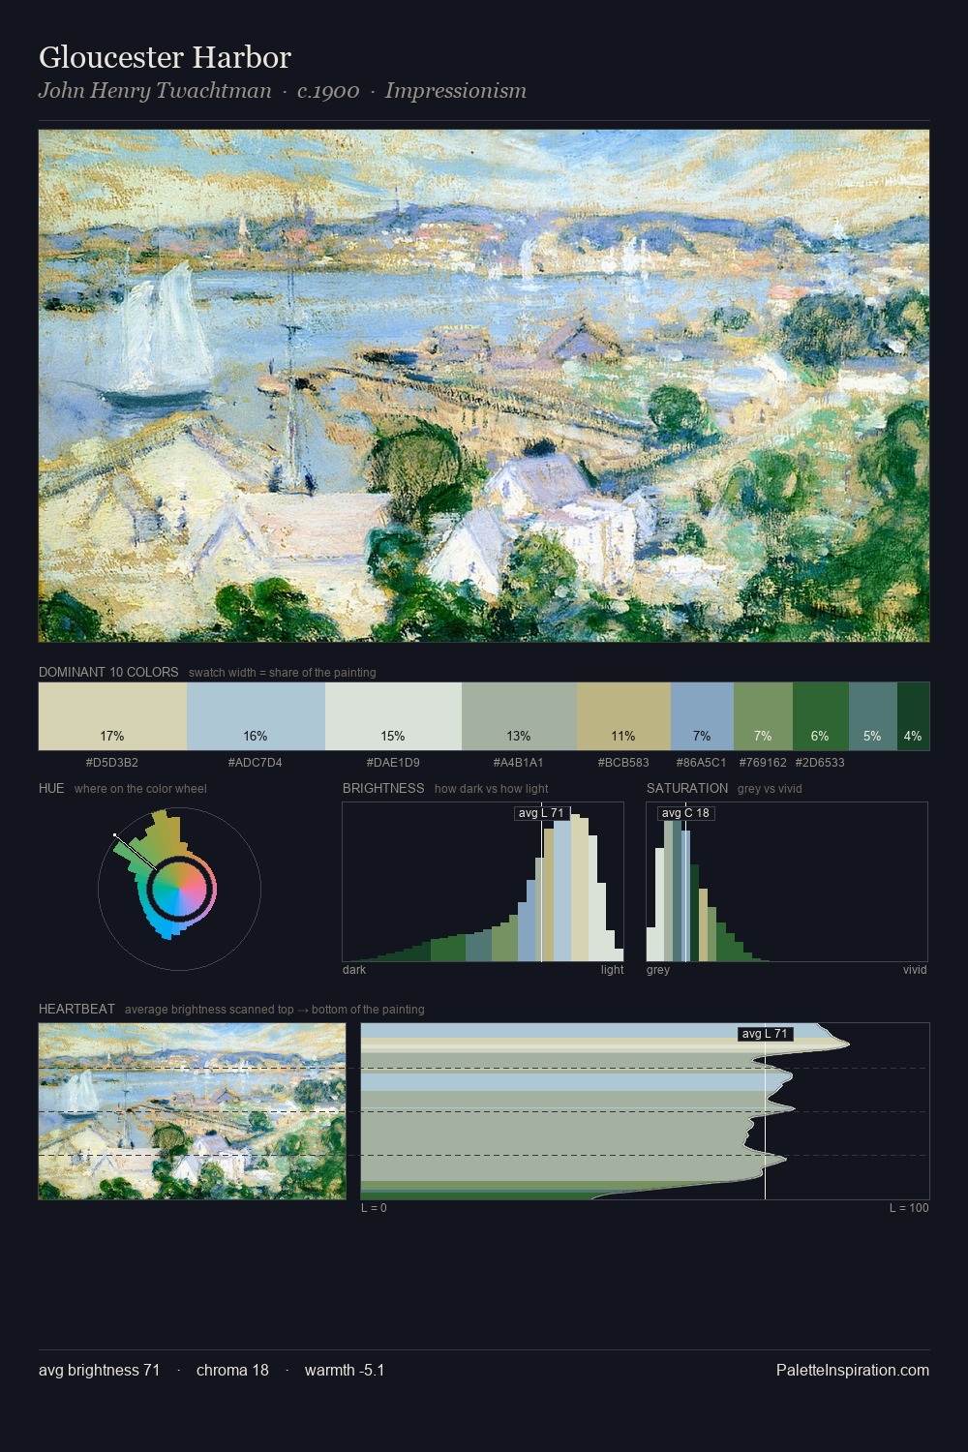Click the 'grey' axis label
This screenshot has height=1452, width=968.
[x=658, y=970]
